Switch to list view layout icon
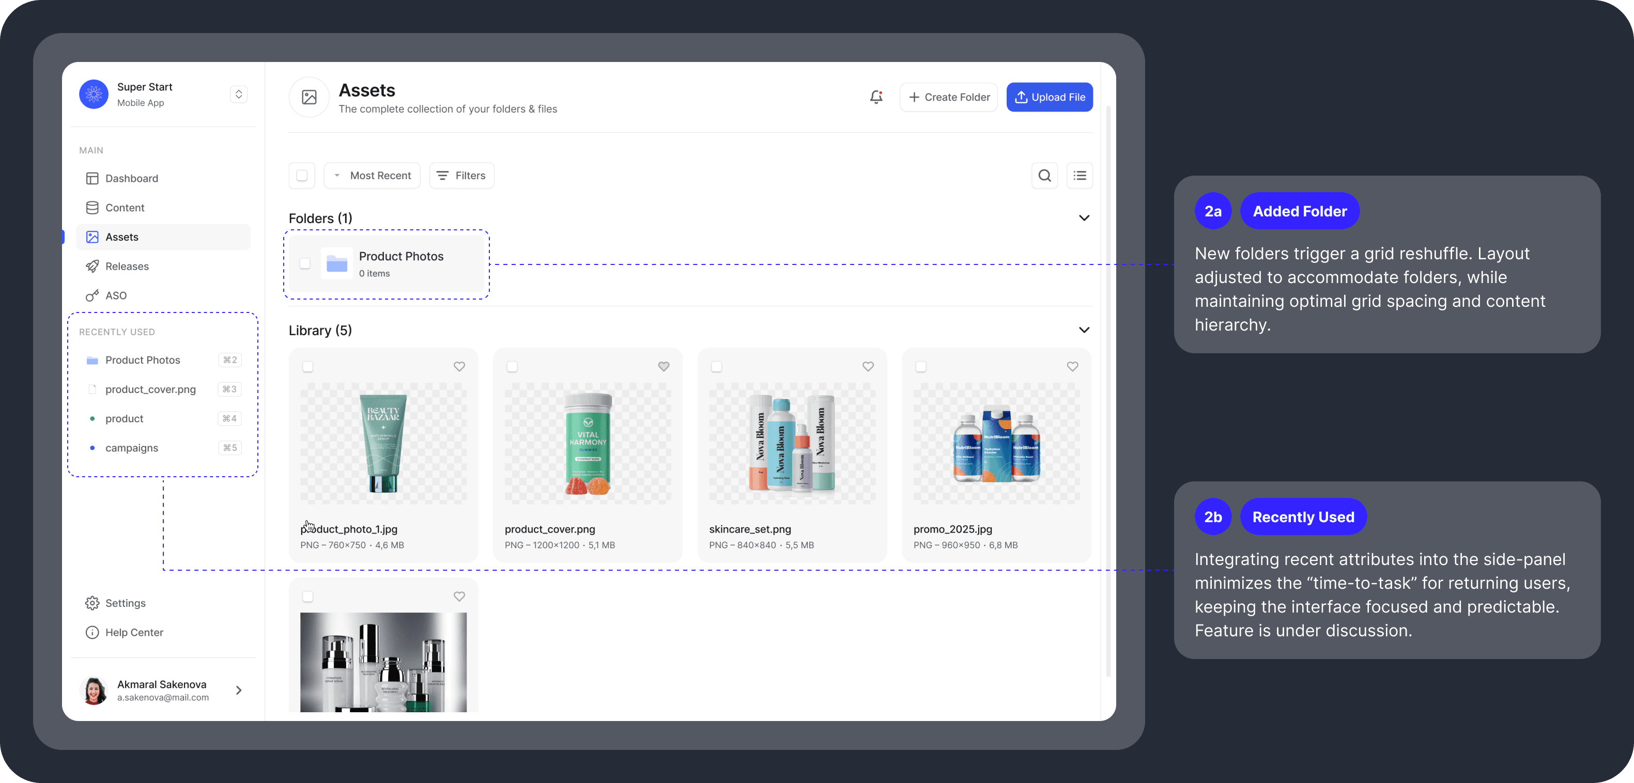Viewport: 1634px width, 783px height. 1080,176
